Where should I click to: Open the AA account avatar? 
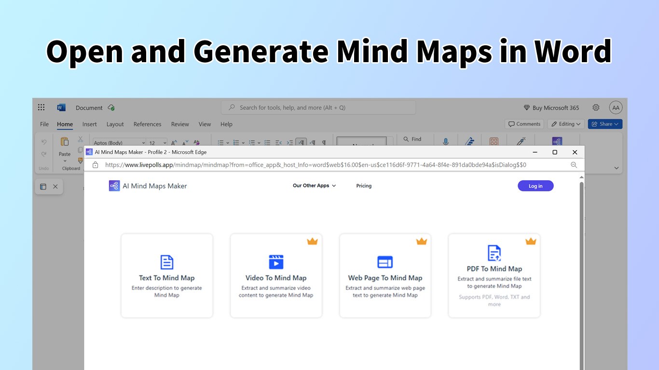coord(616,107)
